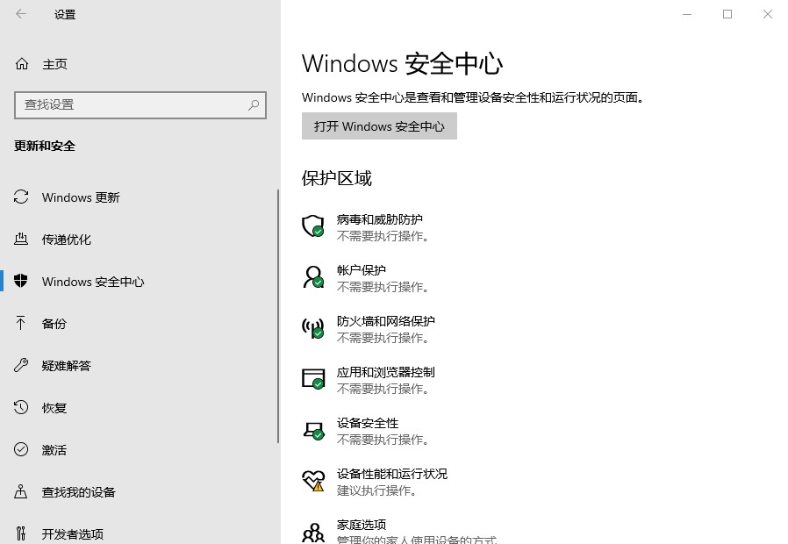Open 疑难解答 menu item
788x544 pixels.
(x=139, y=366)
